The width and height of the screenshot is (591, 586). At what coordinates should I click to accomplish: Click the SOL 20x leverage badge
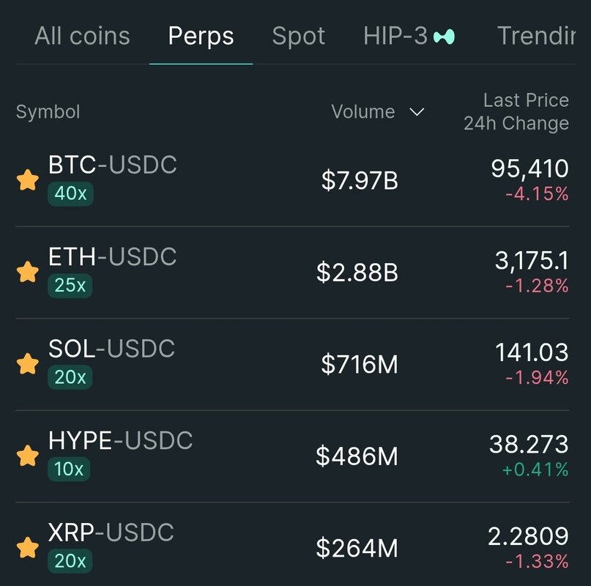70,377
